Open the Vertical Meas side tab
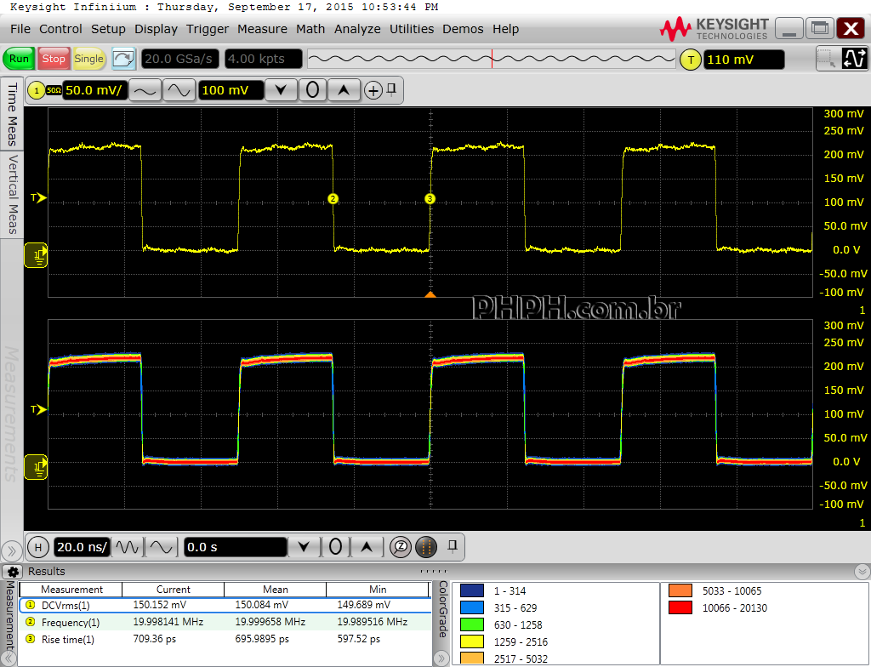 [x=13, y=195]
